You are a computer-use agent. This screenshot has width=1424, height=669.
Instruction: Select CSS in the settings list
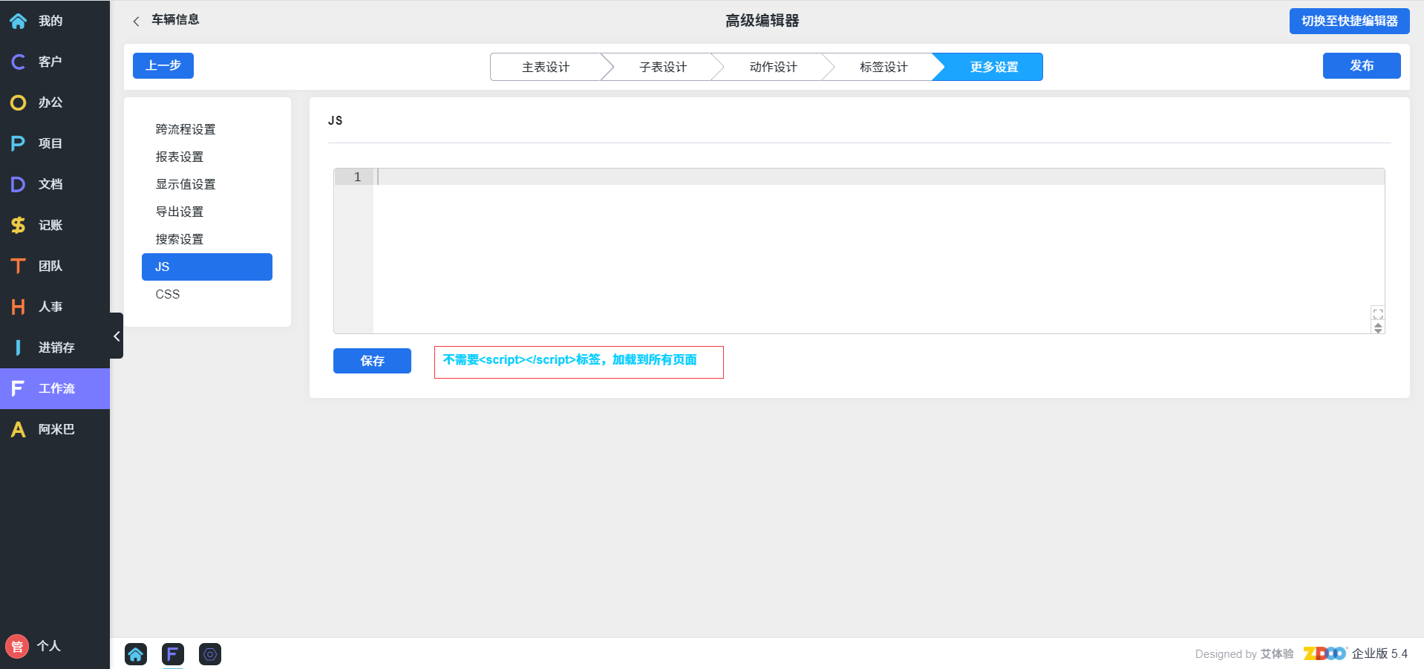coord(168,294)
